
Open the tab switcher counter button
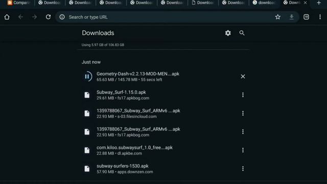[306, 17]
